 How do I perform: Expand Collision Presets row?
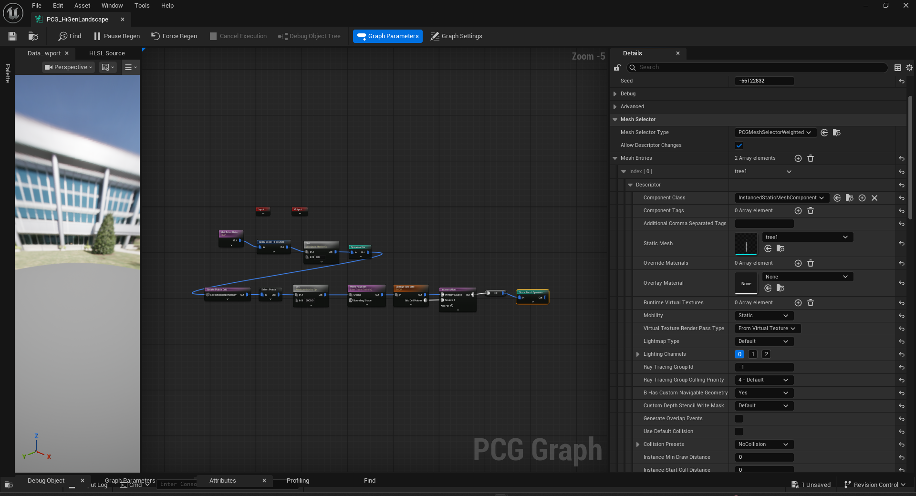pos(638,444)
